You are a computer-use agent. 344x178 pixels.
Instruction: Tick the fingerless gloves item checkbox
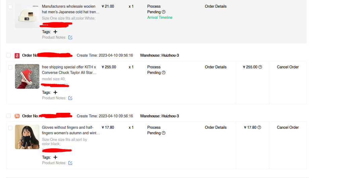point(10,128)
